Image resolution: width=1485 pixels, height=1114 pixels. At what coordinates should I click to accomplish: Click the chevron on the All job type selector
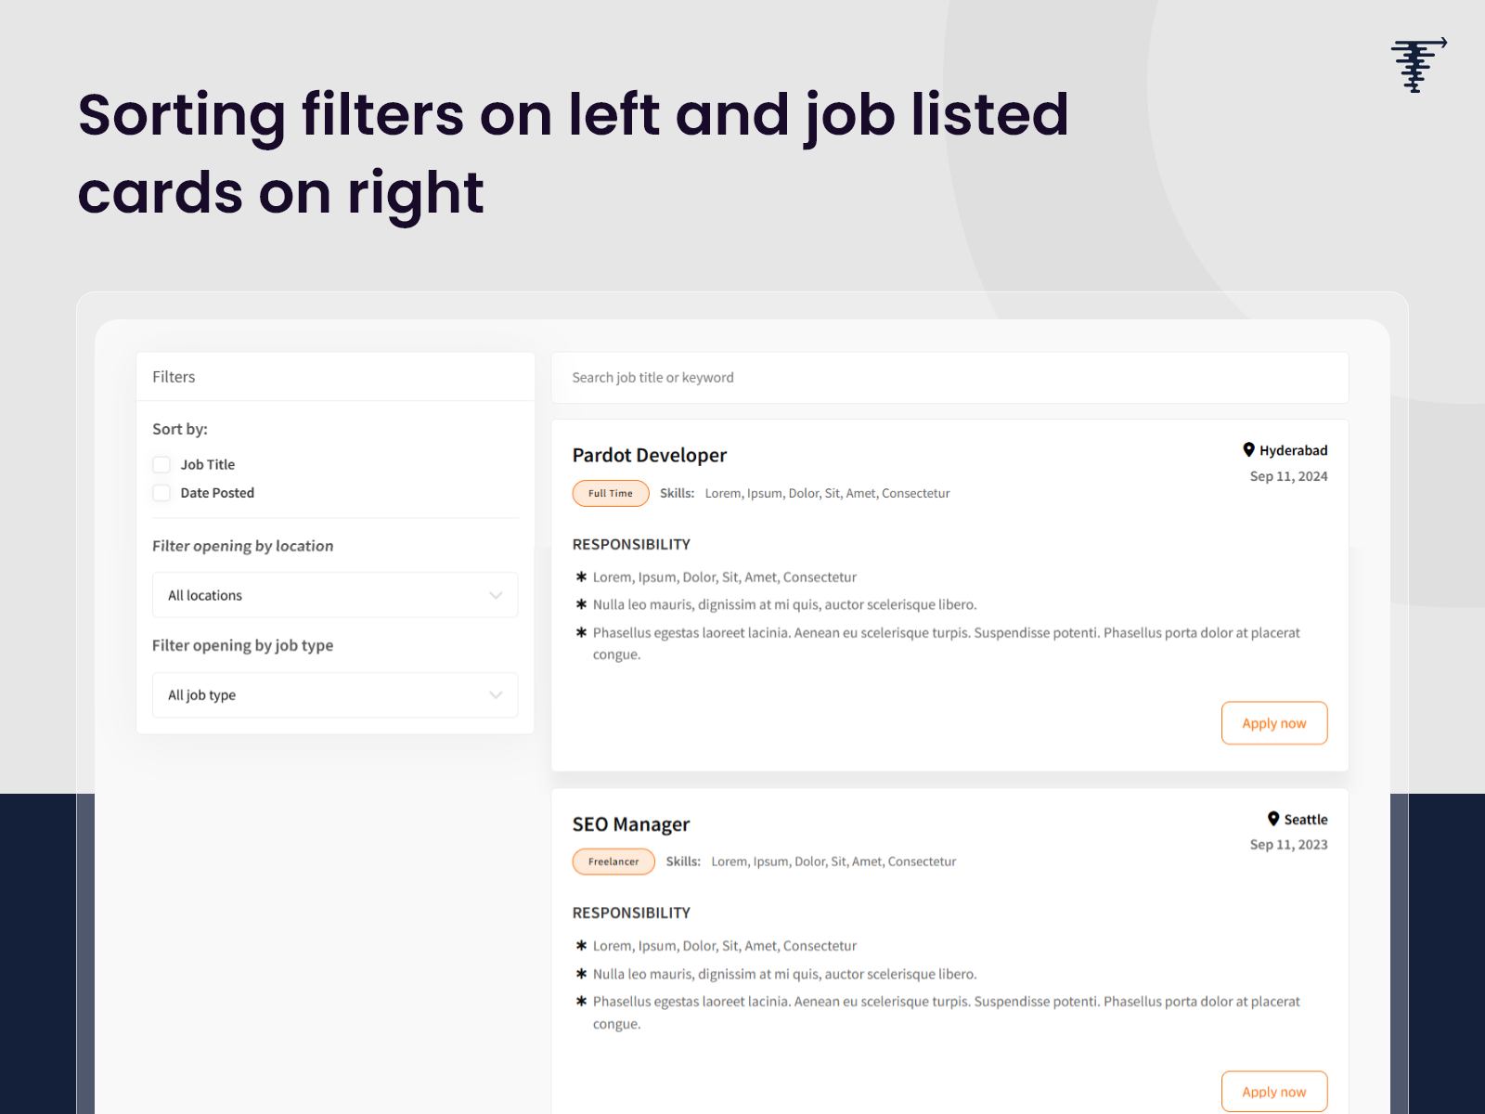pyautogui.click(x=496, y=694)
